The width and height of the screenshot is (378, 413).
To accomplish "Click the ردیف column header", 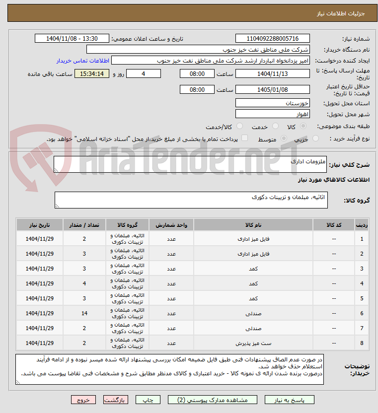I will (x=362, y=225).
